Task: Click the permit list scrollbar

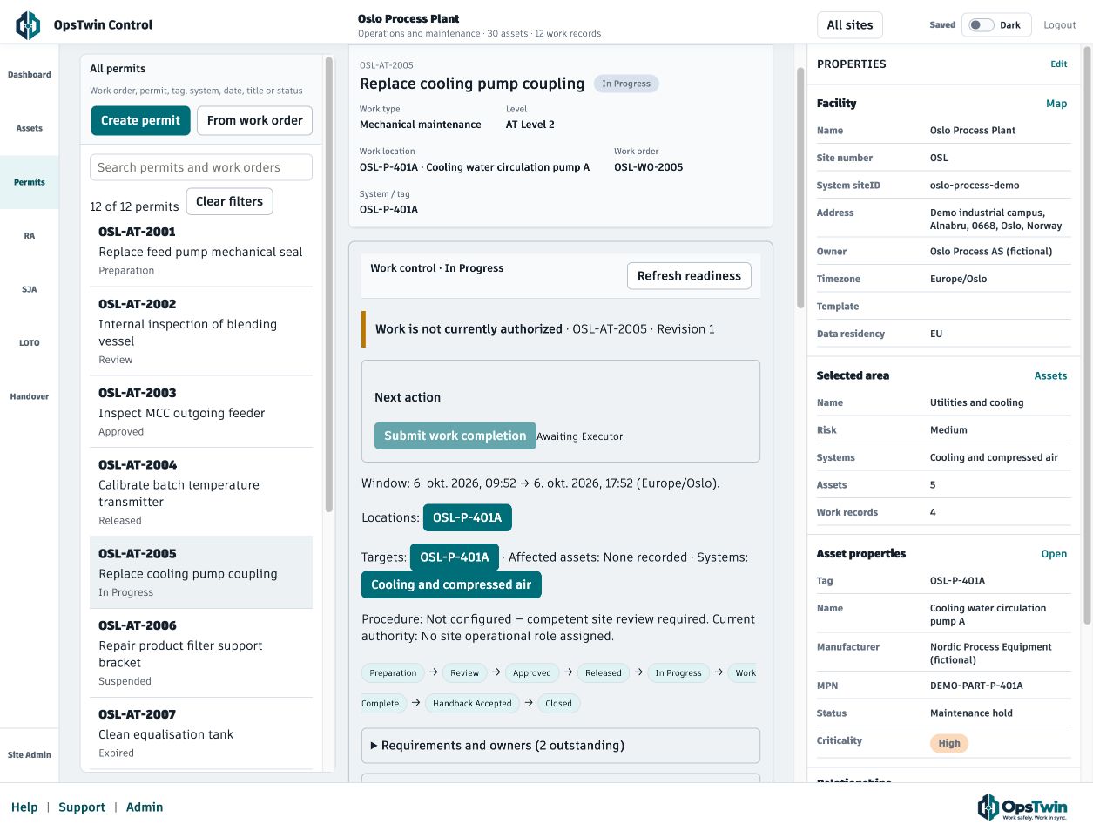Action: [x=328, y=284]
